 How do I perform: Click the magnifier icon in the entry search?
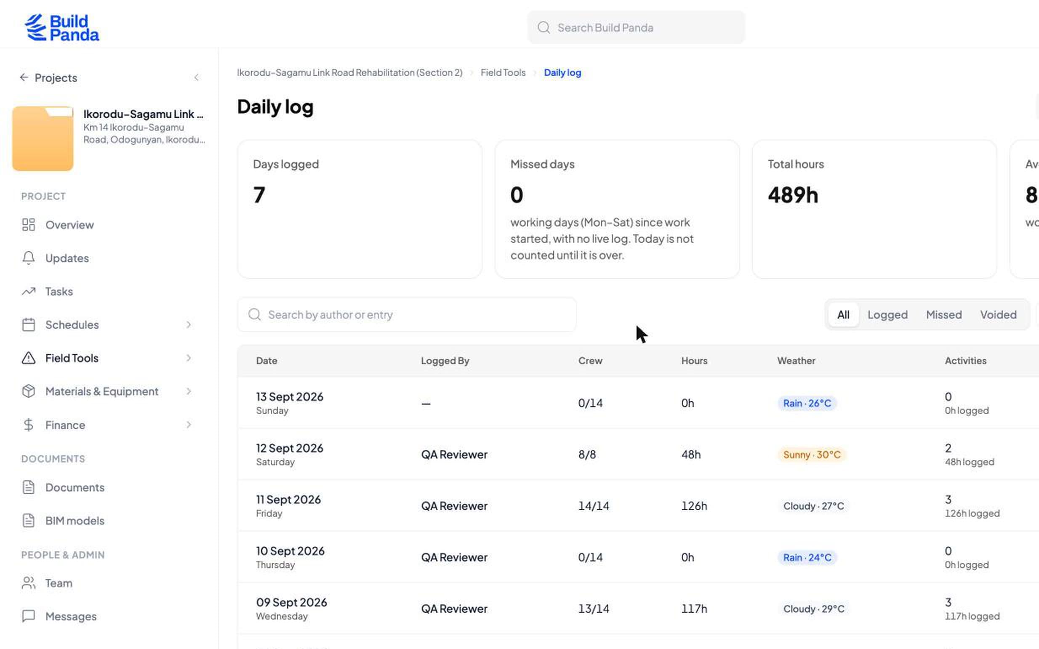click(255, 315)
